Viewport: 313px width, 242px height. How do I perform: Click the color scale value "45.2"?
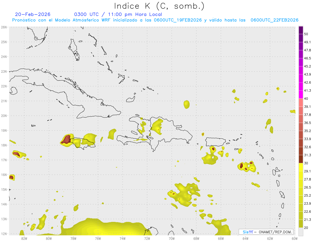coord(308,66)
